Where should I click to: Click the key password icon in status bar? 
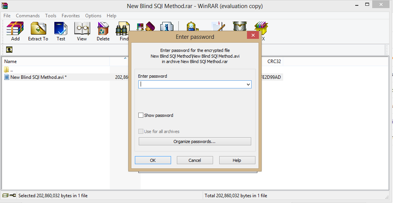tap(13, 195)
